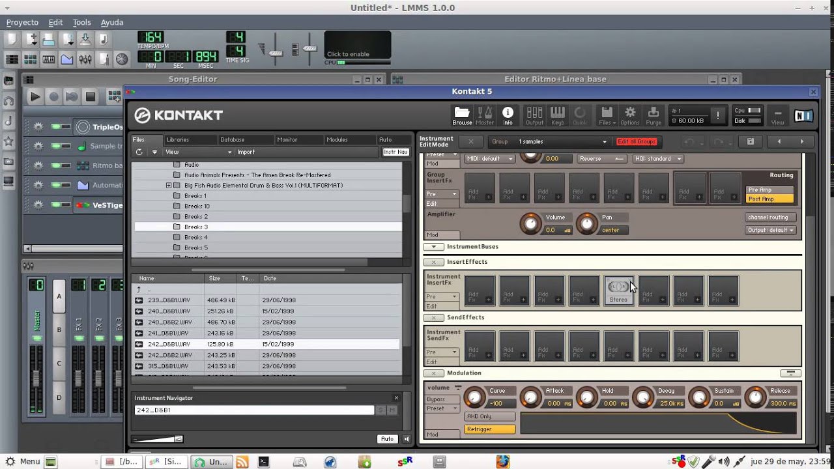Open the Kontakt Output mixer section
Image resolution: width=834 pixels, height=469 pixels.
(x=534, y=115)
